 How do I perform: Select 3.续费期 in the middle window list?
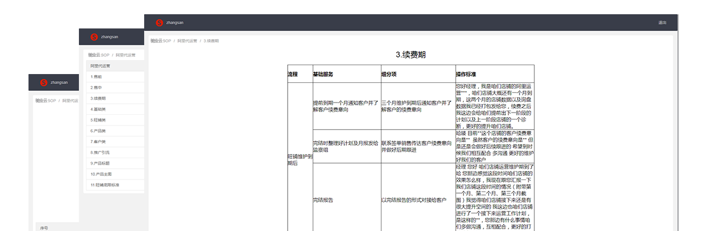(115, 98)
